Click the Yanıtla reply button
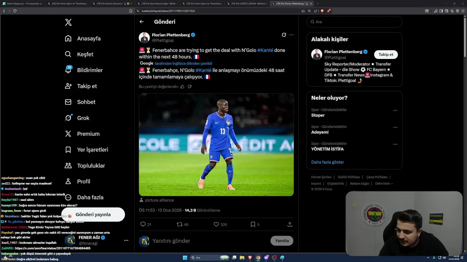The height and width of the screenshot is (262, 467). (282, 241)
